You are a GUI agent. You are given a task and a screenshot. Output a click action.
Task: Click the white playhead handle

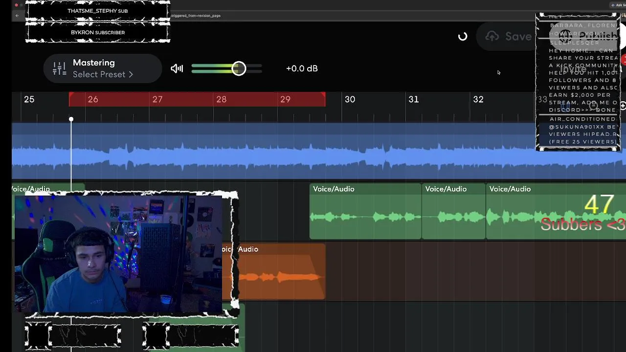tap(71, 119)
